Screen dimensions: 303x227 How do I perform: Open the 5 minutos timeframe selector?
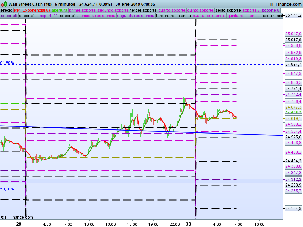tap(65, 4)
